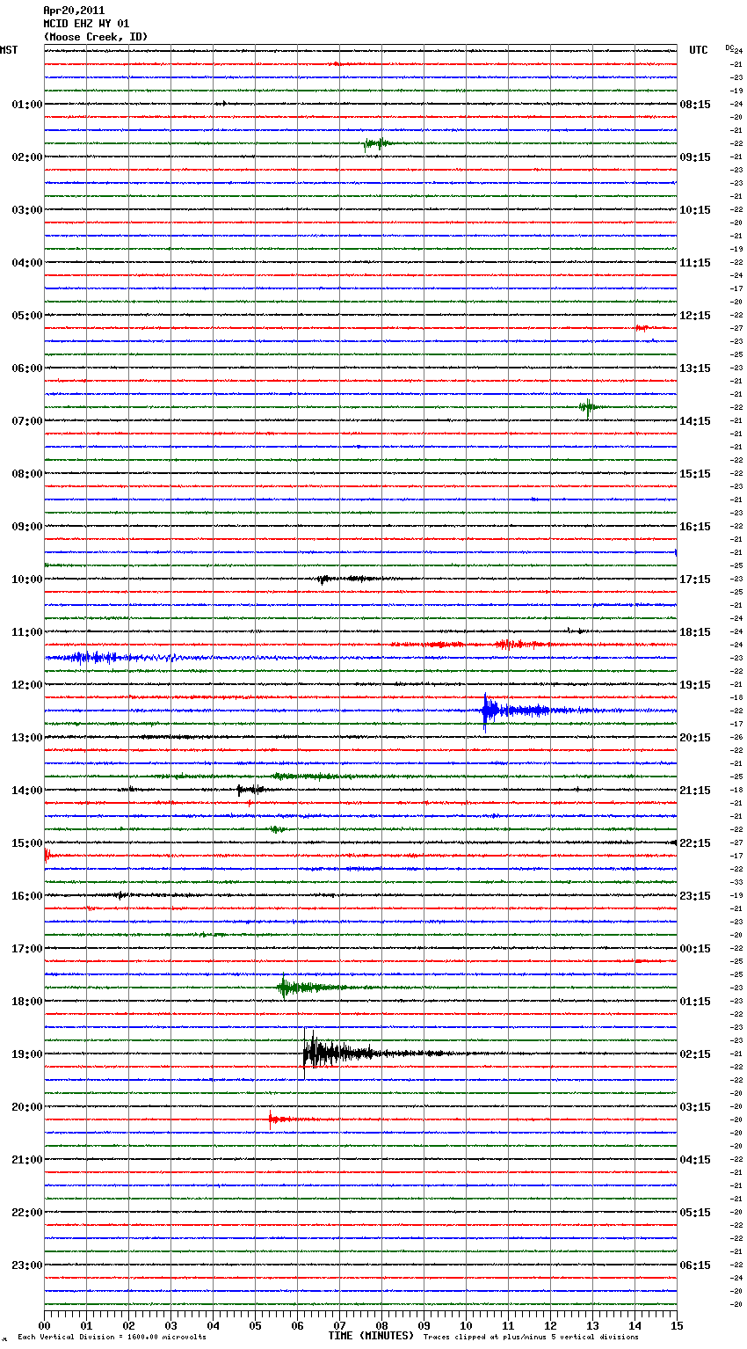Click the 03:00 MST hour label
This screenshot has width=747, height=1349.
(27, 210)
